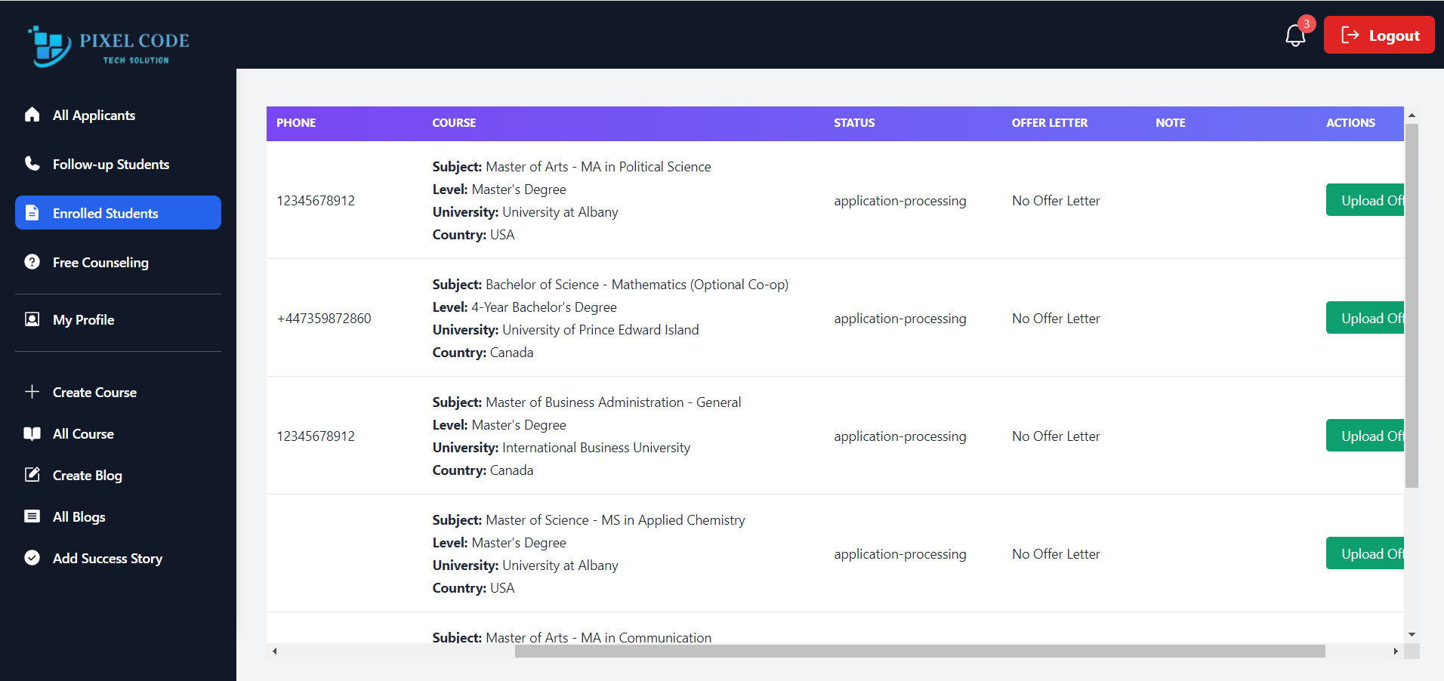The width and height of the screenshot is (1444, 681).
Task: Click phone number +447359872860
Action: point(324,318)
